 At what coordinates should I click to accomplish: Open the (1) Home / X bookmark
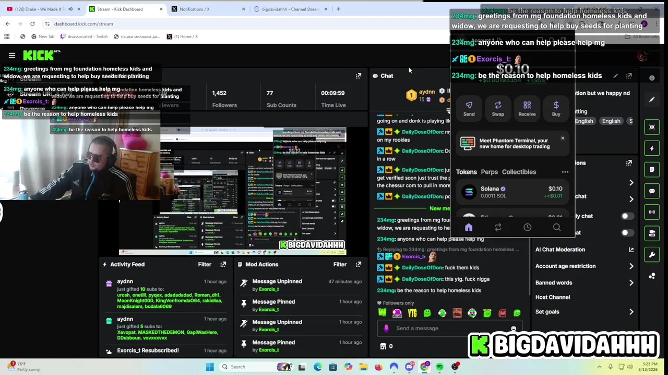coord(182,36)
